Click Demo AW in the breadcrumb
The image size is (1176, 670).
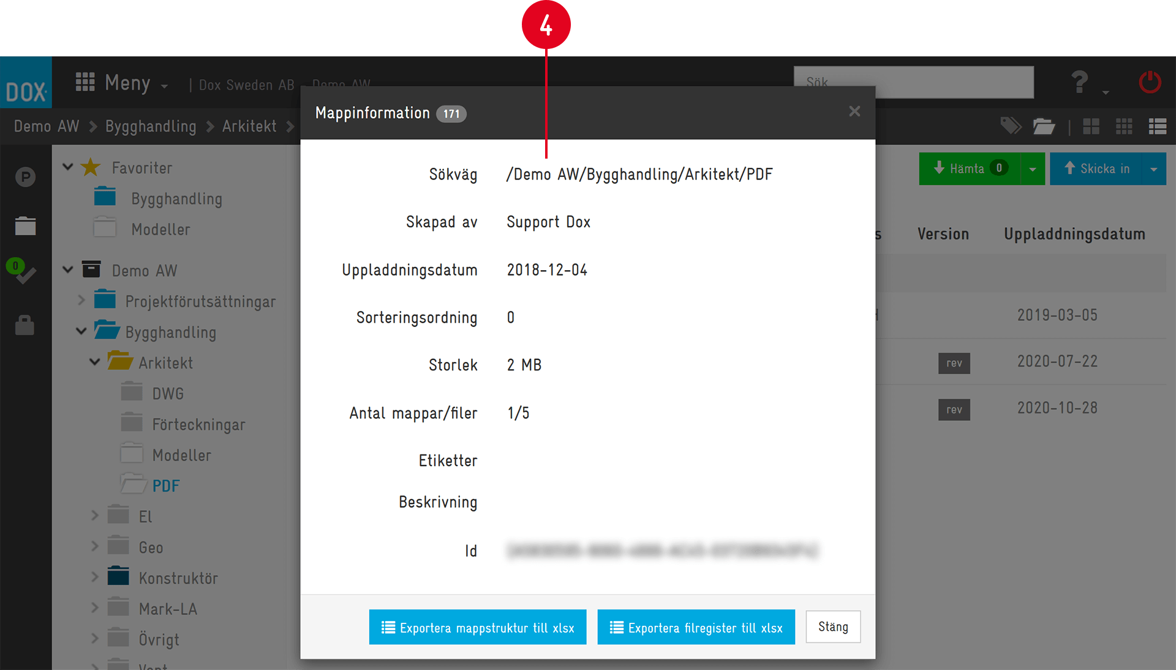point(47,126)
